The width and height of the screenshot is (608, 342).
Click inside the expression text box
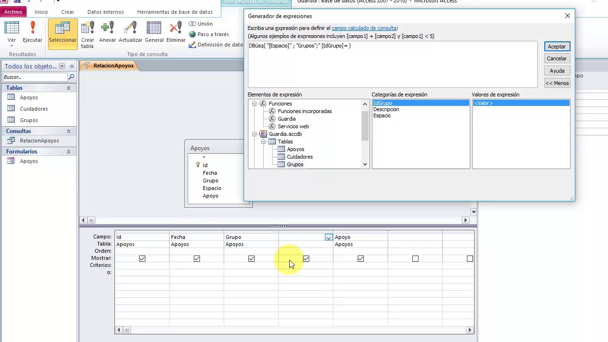coord(392,64)
